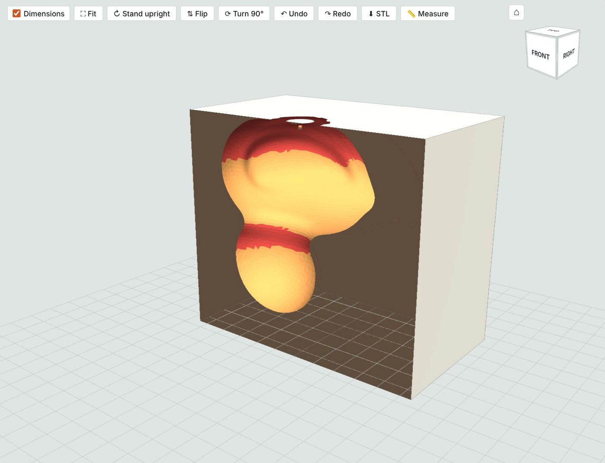605x463 pixels.
Task: Redo the last action
Action: pyautogui.click(x=338, y=13)
